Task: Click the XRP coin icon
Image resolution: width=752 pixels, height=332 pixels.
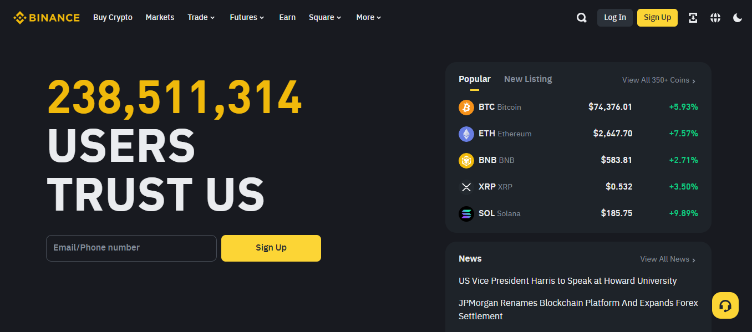Action: (466, 187)
